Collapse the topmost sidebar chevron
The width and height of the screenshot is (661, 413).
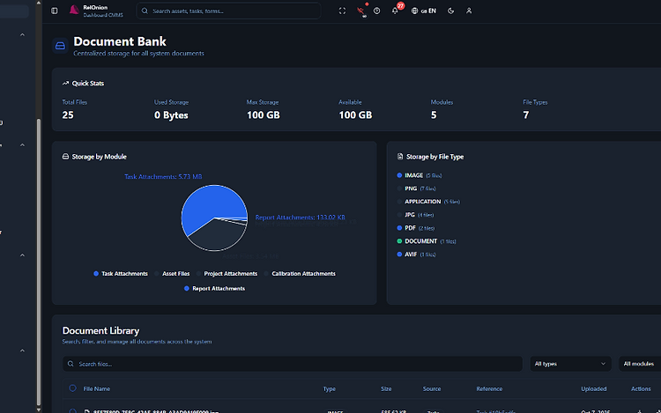(x=22, y=34)
